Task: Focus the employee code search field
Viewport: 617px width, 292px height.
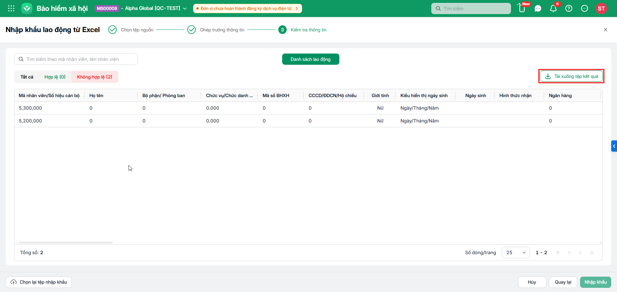Action: (76, 59)
